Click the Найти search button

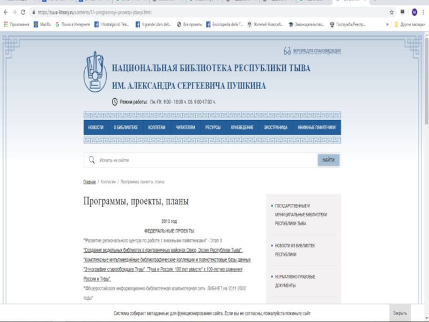pos(329,160)
